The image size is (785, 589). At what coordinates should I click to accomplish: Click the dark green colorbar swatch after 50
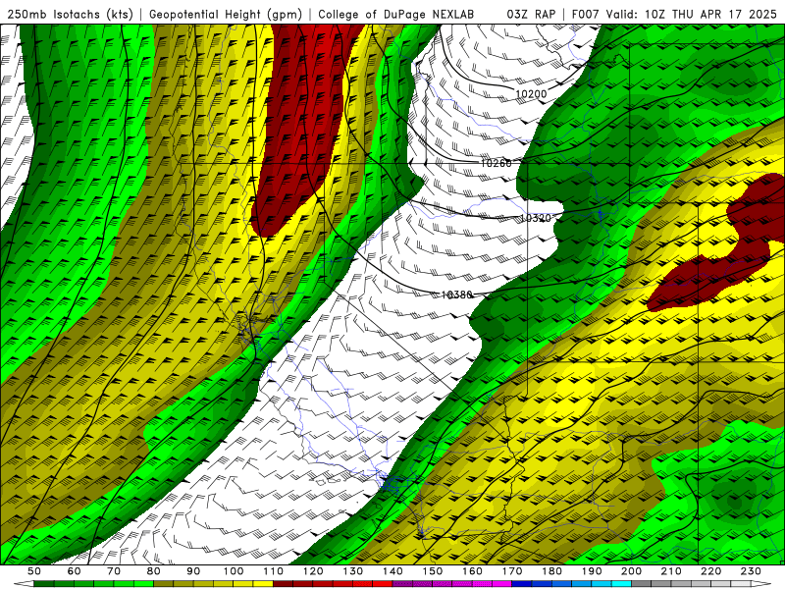click(x=44, y=583)
